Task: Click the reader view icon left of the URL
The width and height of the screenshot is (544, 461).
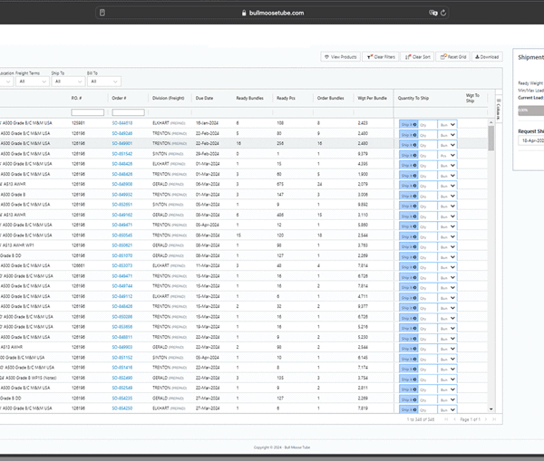Action: tap(102, 13)
